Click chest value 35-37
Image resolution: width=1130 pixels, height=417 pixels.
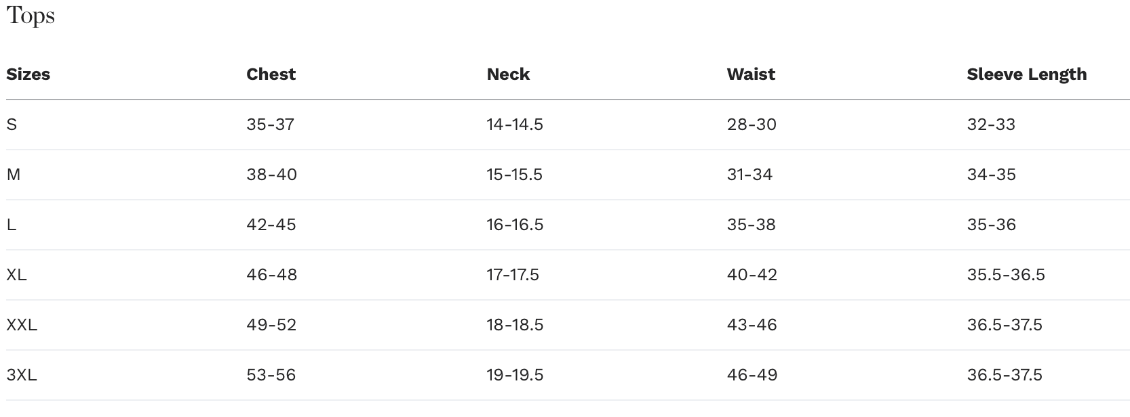(x=270, y=125)
